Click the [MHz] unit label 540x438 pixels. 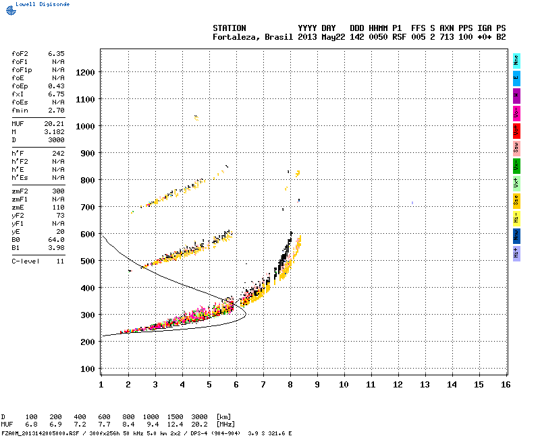click(225, 425)
